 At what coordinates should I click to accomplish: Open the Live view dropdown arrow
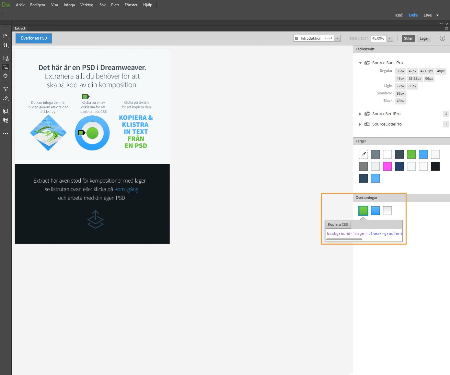click(x=437, y=15)
